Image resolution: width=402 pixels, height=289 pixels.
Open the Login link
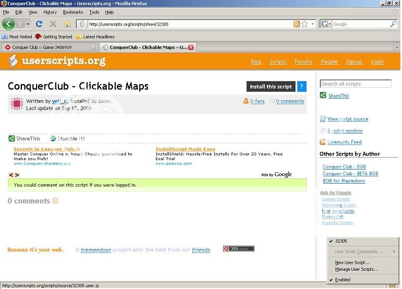click(377, 62)
